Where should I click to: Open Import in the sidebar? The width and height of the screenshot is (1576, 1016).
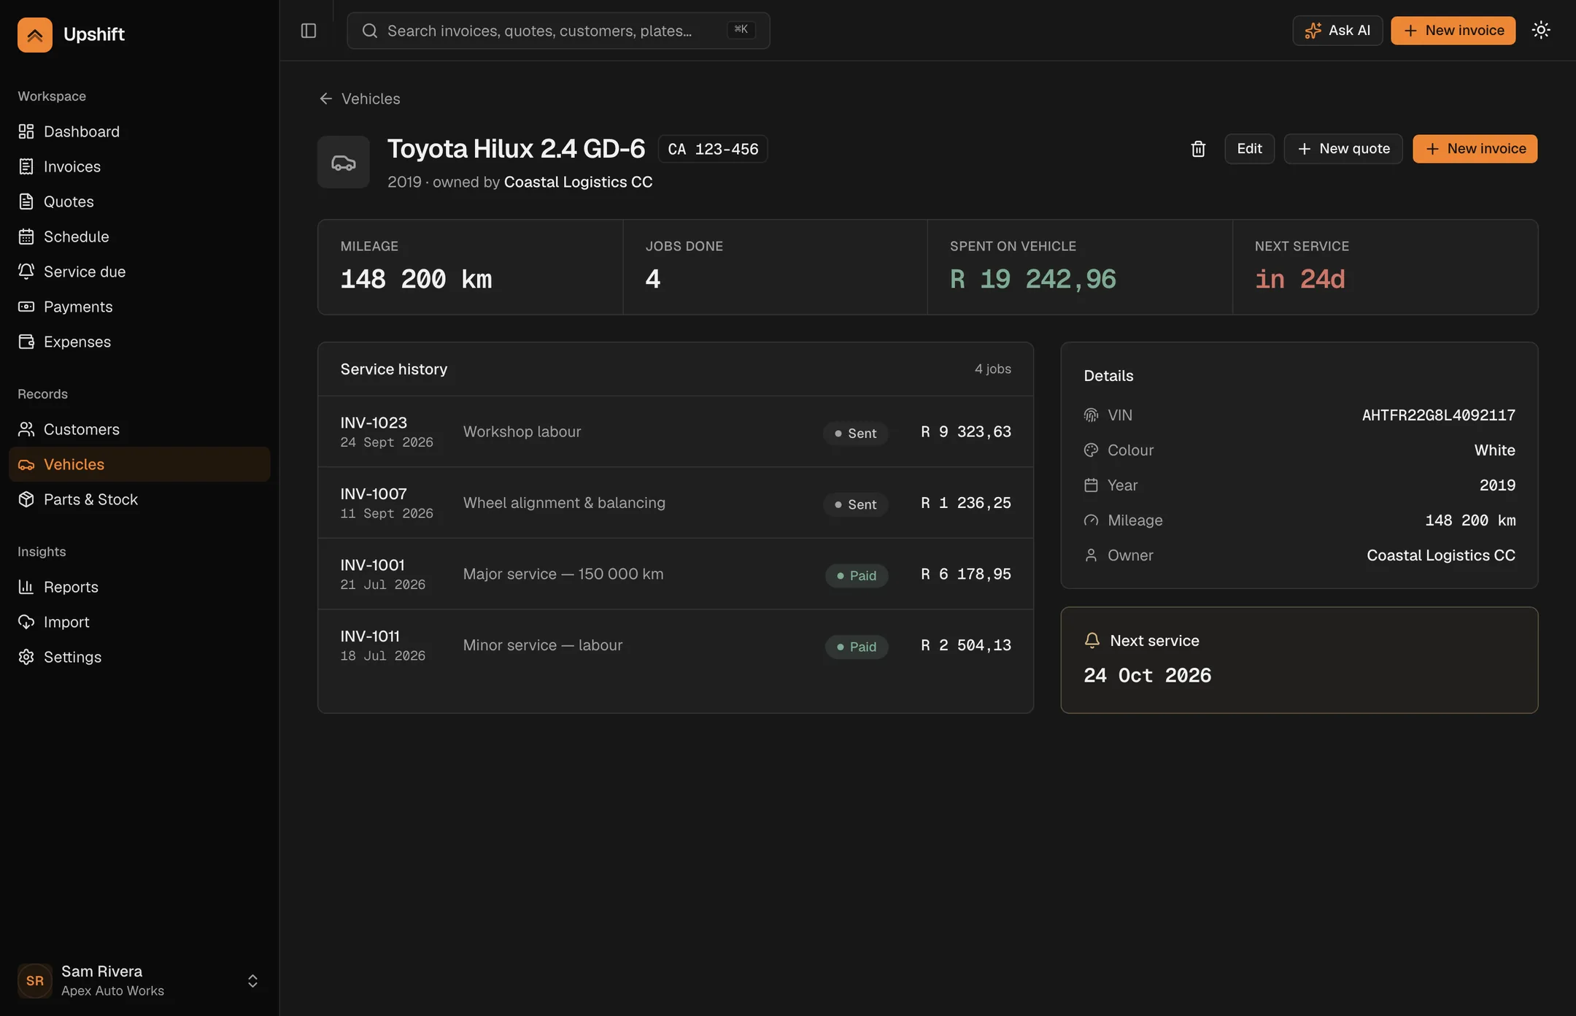click(x=139, y=622)
